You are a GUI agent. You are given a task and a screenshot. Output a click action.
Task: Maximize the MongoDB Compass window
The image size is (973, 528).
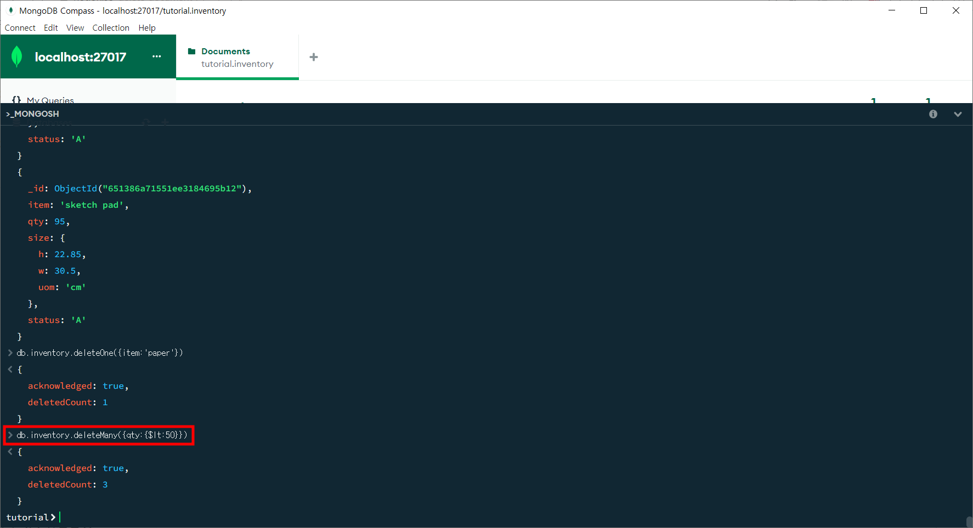tap(924, 10)
